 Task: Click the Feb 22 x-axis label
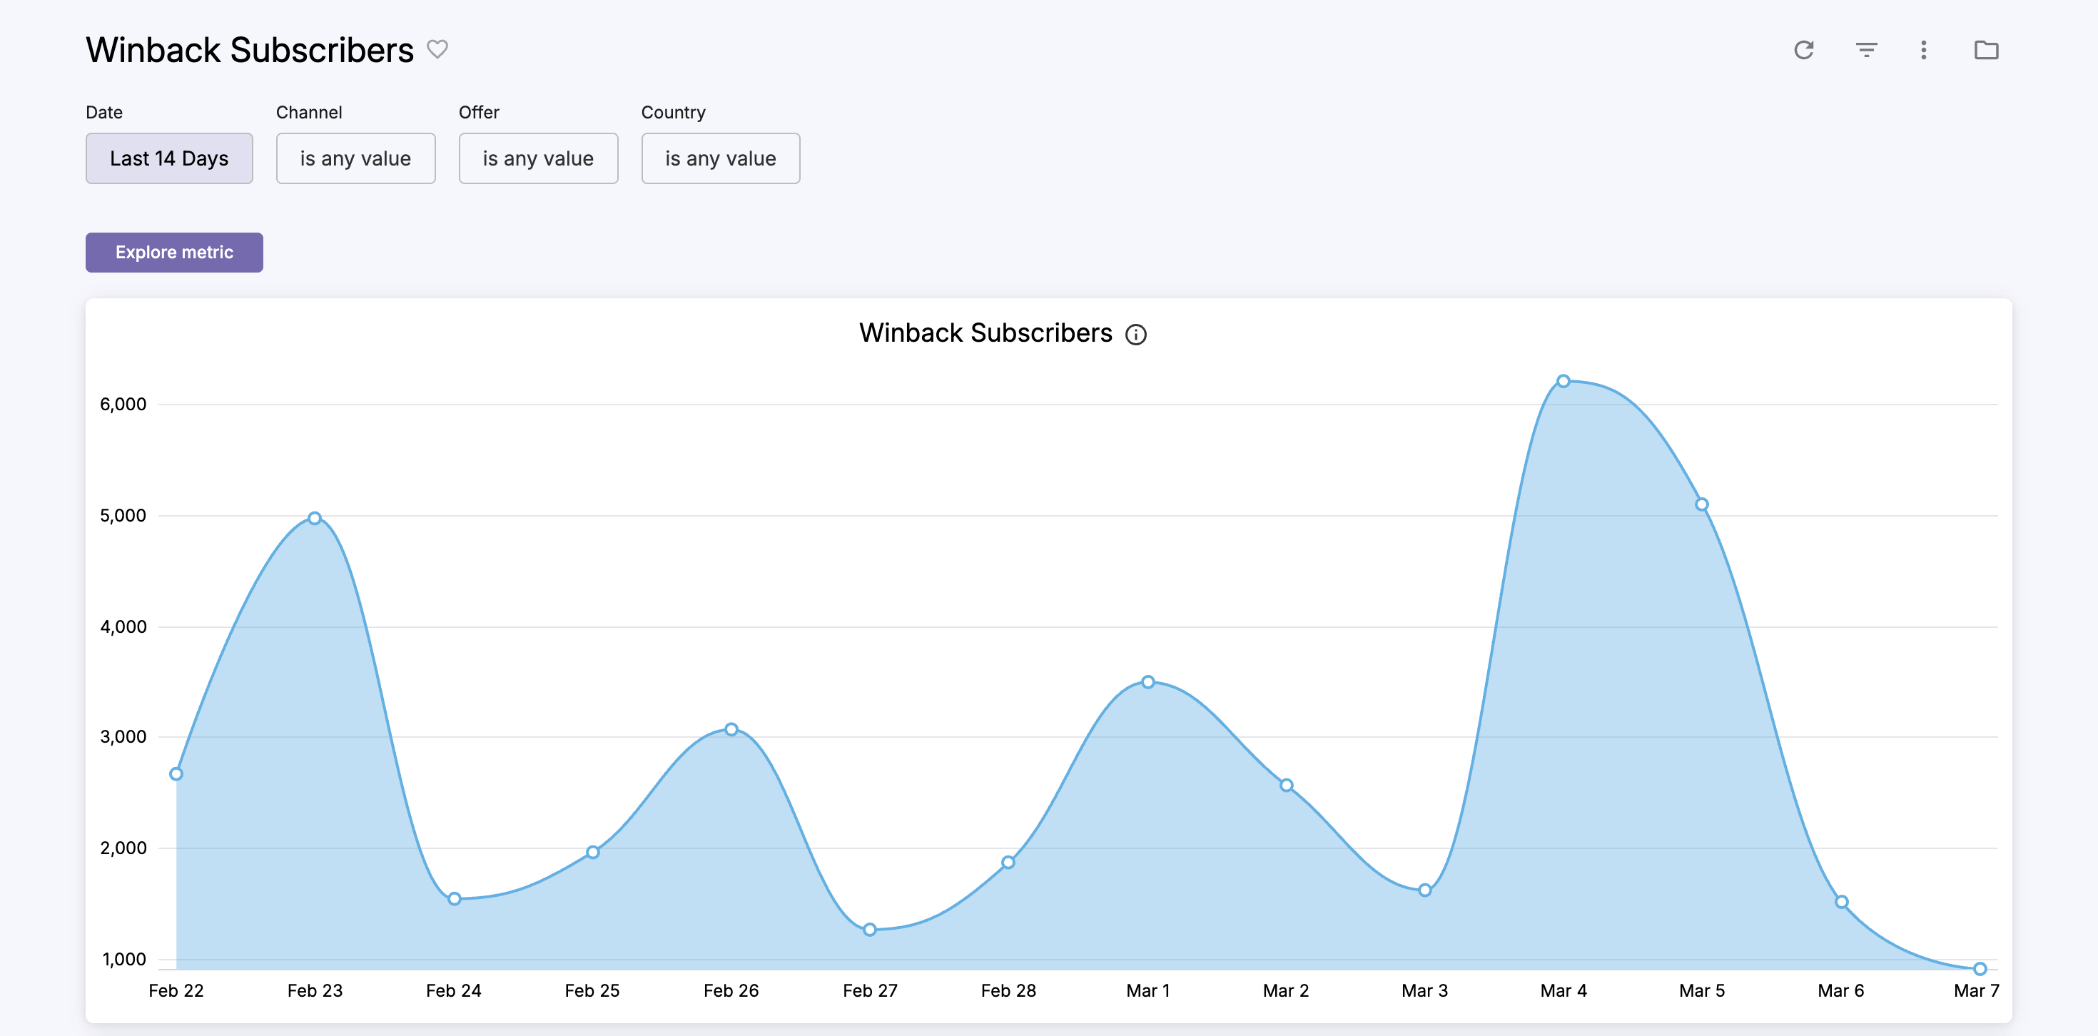(176, 990)
